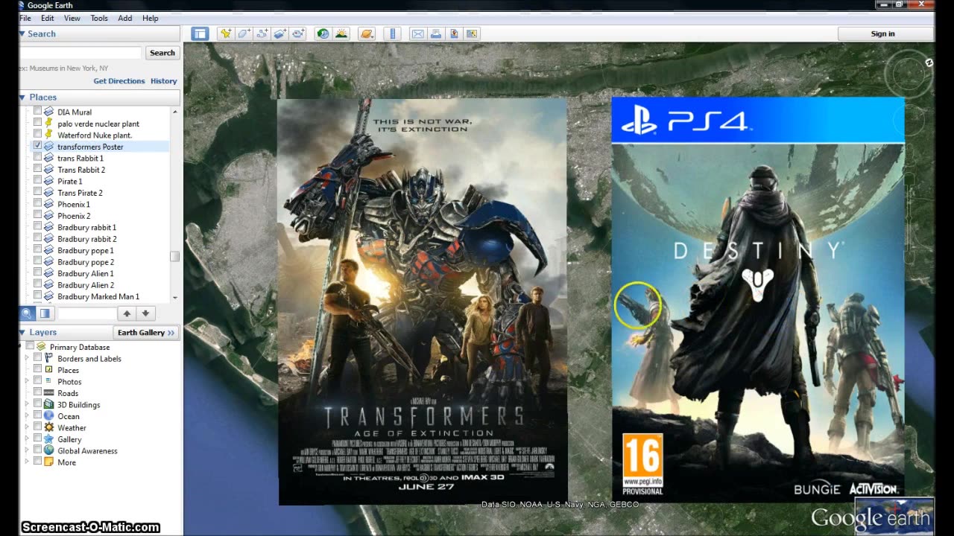Click the Email envelope icon
Image resolution: width=954 pixels, height=536 pixels.
click(x=417, y=33)
